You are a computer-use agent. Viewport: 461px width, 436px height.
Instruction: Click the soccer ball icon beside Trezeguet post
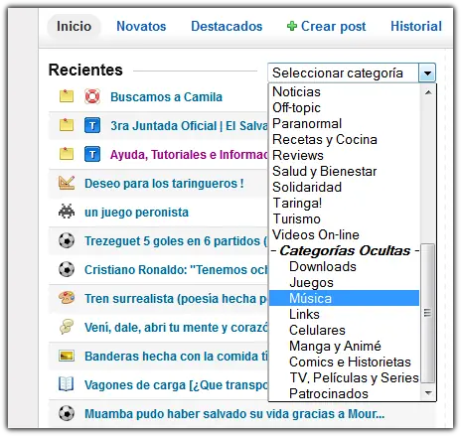tap(67, 240)
